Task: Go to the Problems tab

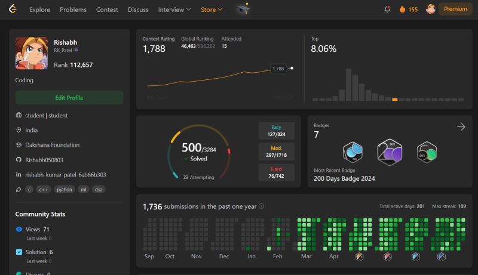Action: pos(73,10)
